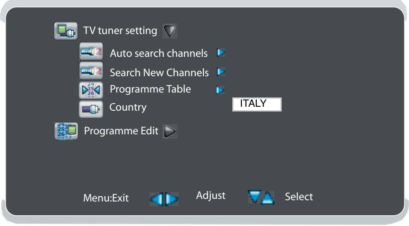Choose the Programme Edit menu entry
This screenshot has width=409, height=226.
coord(121,131)
